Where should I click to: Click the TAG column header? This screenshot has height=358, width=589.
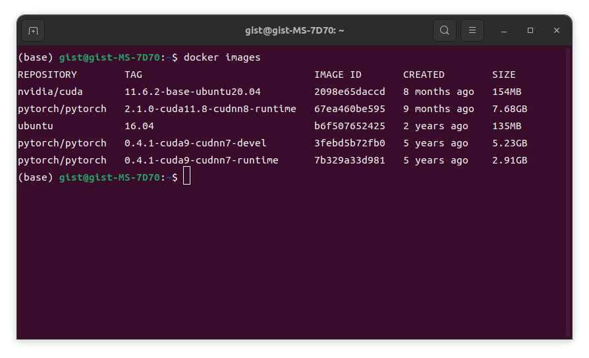point(133,75)
